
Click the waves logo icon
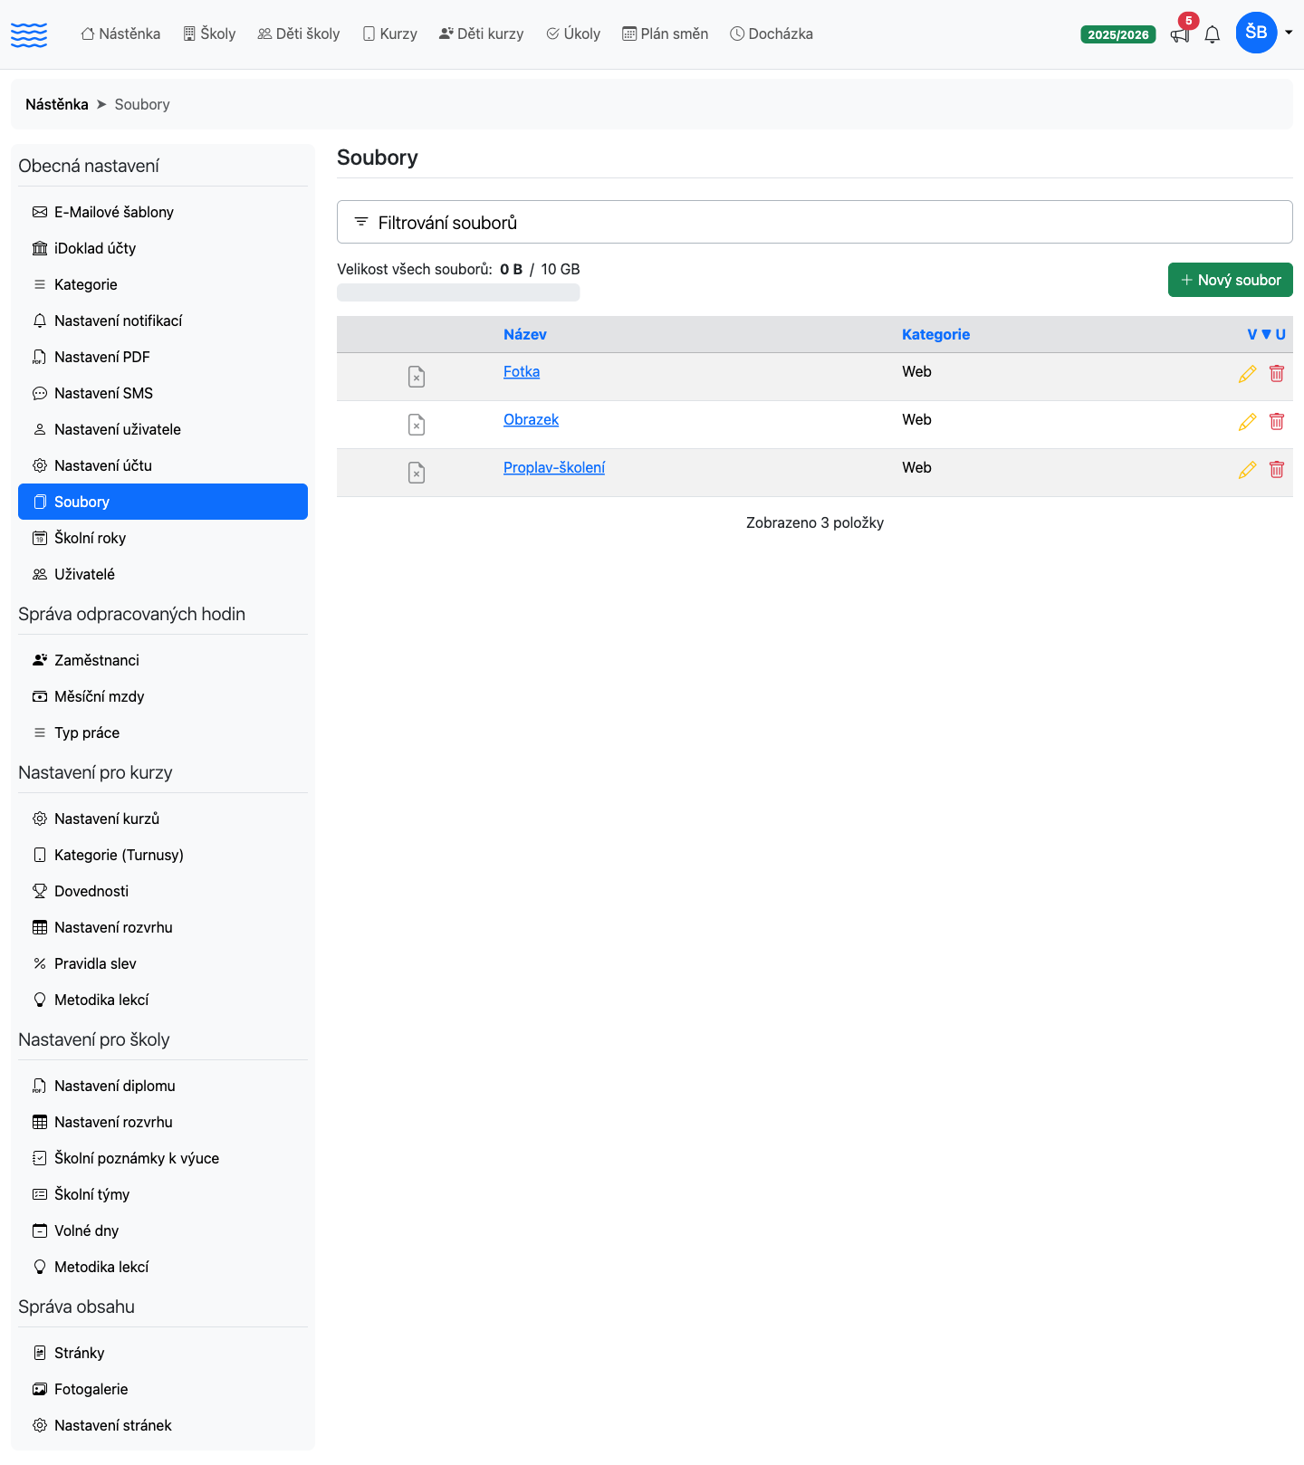29,34
